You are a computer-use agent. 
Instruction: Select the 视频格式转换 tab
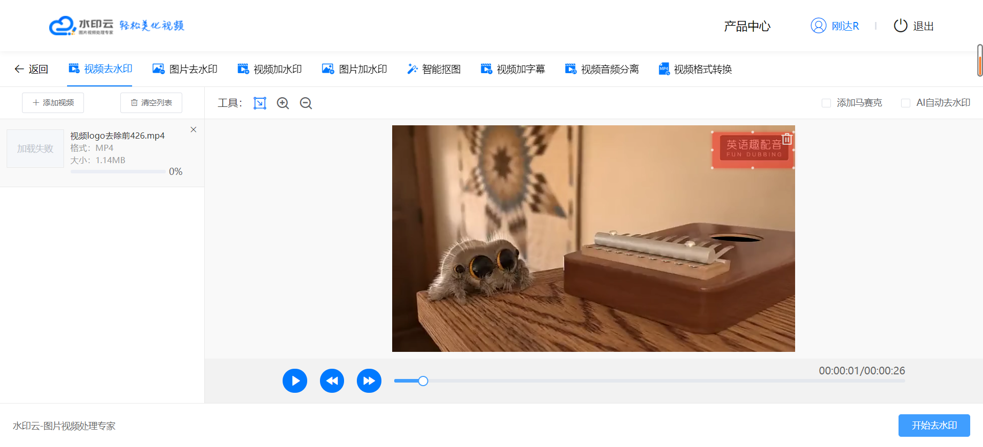pyautogui.click(x=695, y=69)
